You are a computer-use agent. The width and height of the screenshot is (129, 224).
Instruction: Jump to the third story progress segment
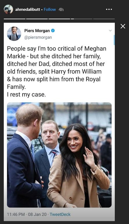59,19
